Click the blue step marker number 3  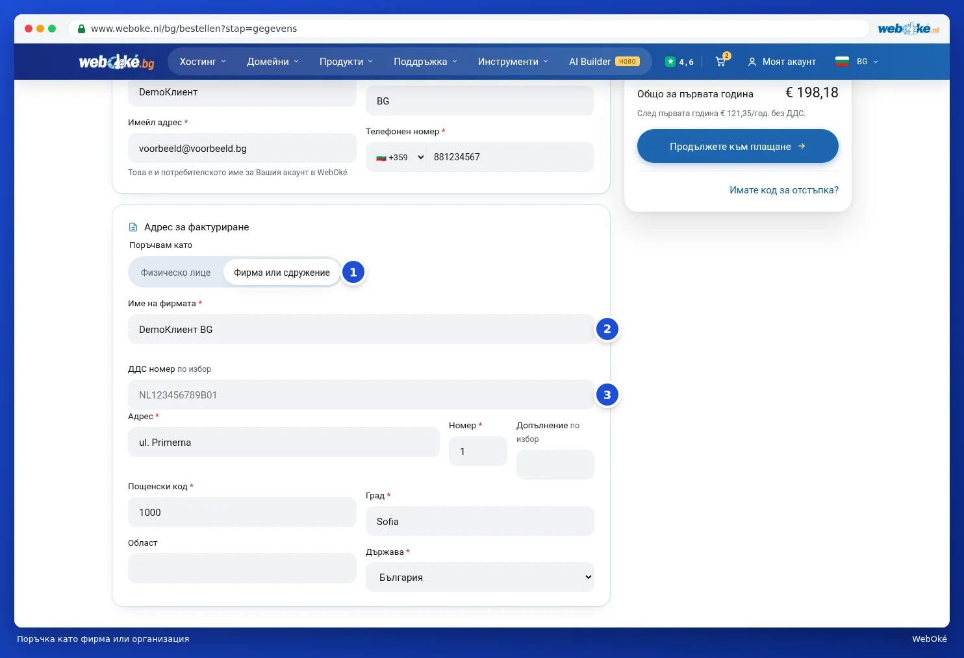pyautogui.click(x=607, y=395)
